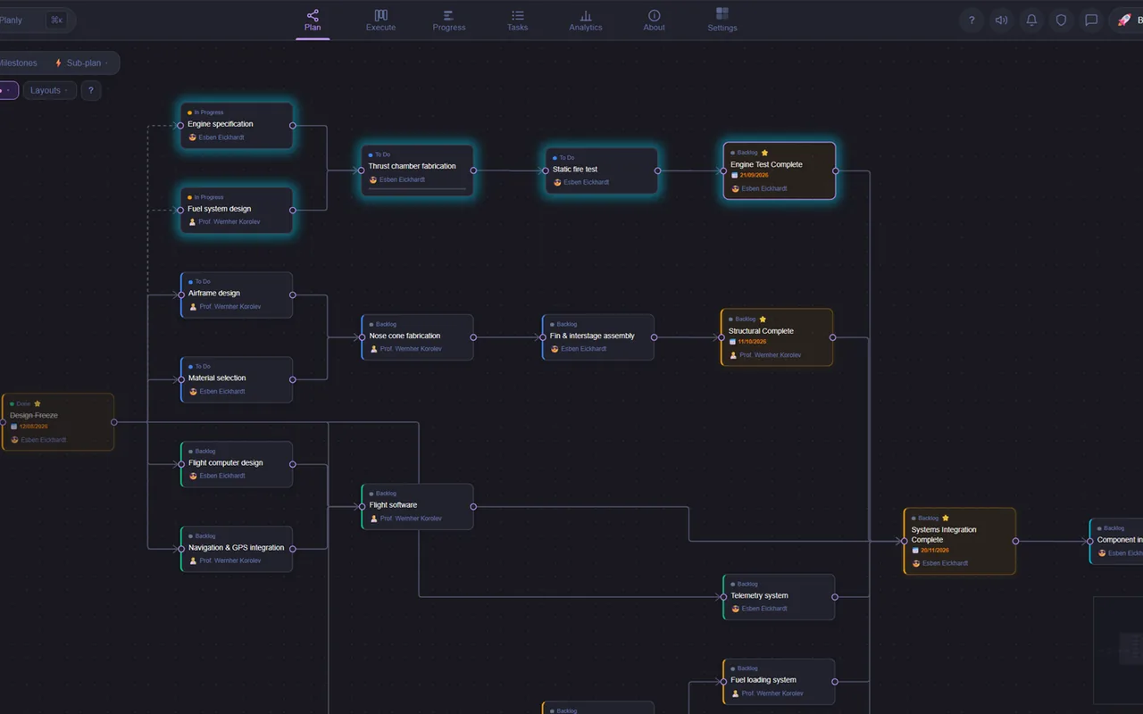Viewport: 1143px width, 714px height.
Task: Click the rocket workspace icon
Action: (x=1123, y=21)
